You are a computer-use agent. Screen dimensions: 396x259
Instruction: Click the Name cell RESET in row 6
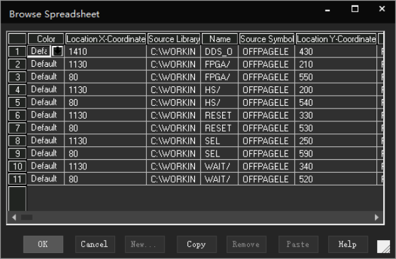tap(220, 115)
